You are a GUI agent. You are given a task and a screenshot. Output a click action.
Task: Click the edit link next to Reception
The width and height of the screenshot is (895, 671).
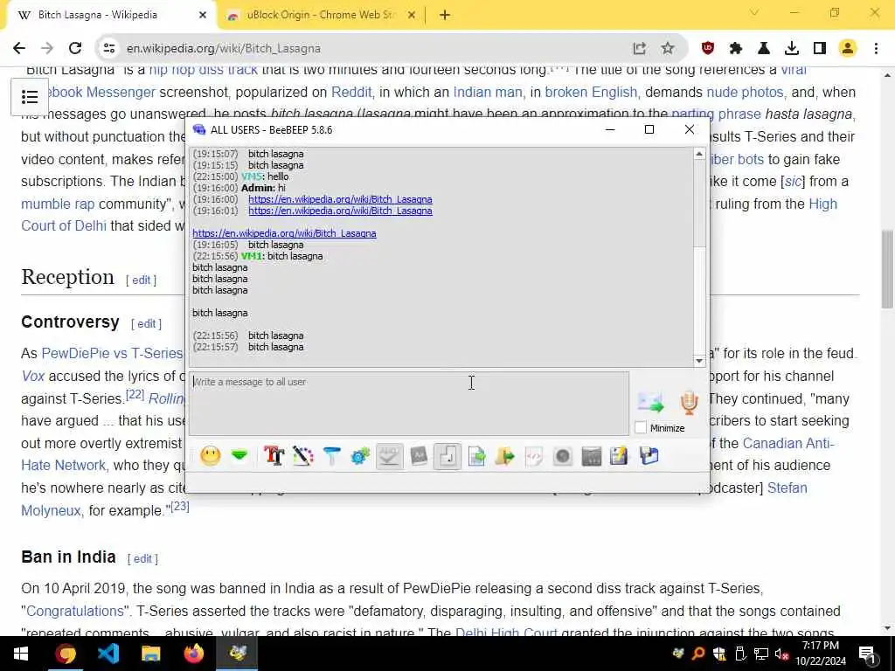(x=141, y=280)
